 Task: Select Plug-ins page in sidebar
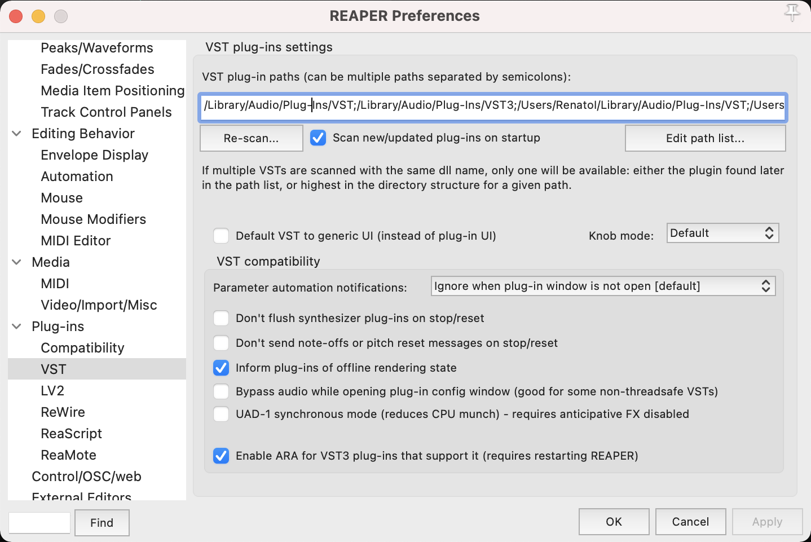pos(58,327)
